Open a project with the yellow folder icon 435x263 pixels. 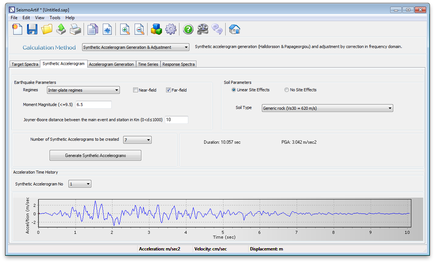coord(47,29)
